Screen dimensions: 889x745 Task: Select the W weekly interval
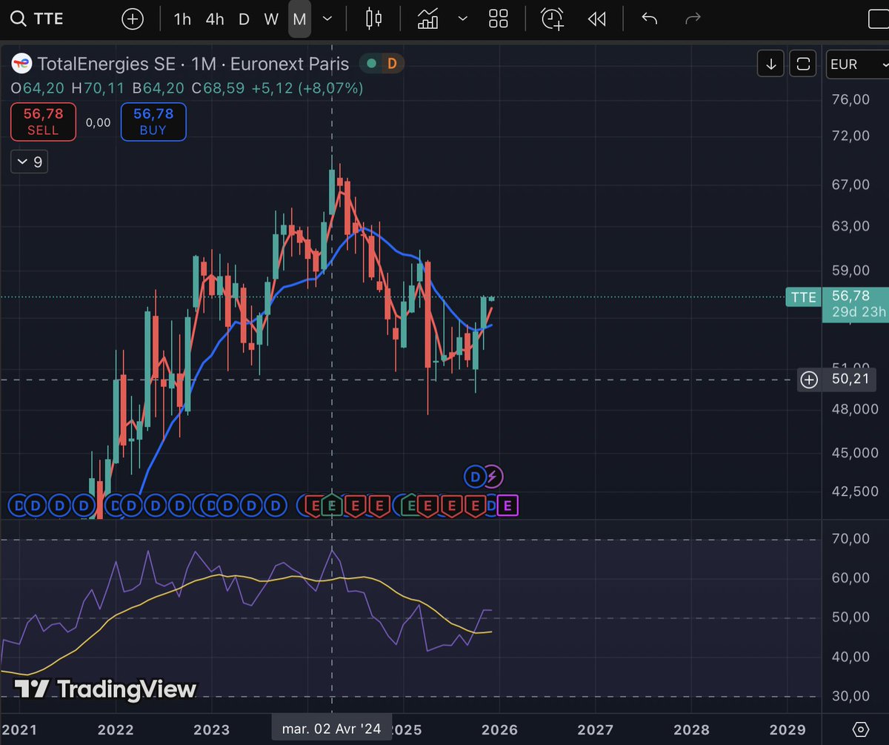coord(271,19)
